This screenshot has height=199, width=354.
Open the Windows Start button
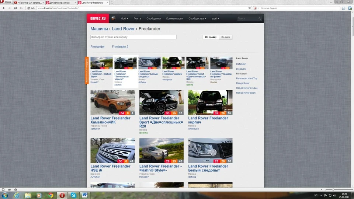tap(5, 195)
